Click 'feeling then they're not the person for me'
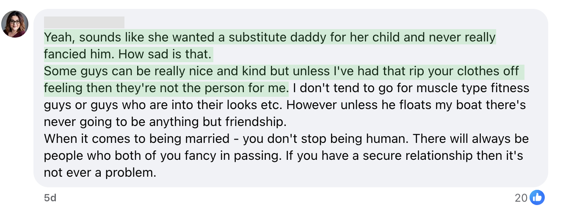This screenshot has width=563, height=208. (166, 88)
